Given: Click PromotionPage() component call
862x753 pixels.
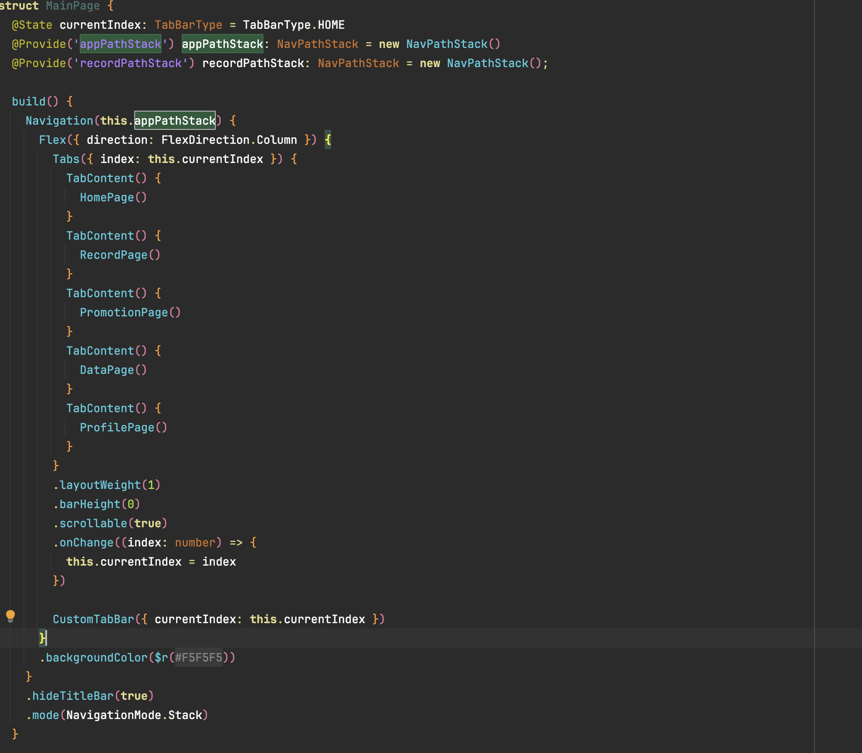Looking at the screenshot, I should pyautogui.click(x=130, y=312).
